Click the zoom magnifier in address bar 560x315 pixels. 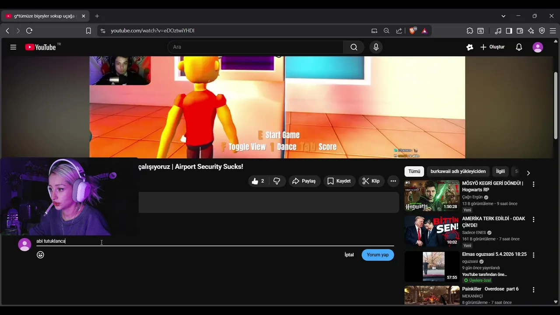386,31
